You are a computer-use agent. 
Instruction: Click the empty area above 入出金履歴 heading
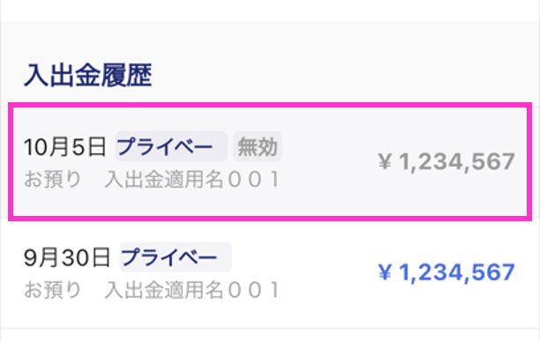pyautogui.click(x=270, y=41)
